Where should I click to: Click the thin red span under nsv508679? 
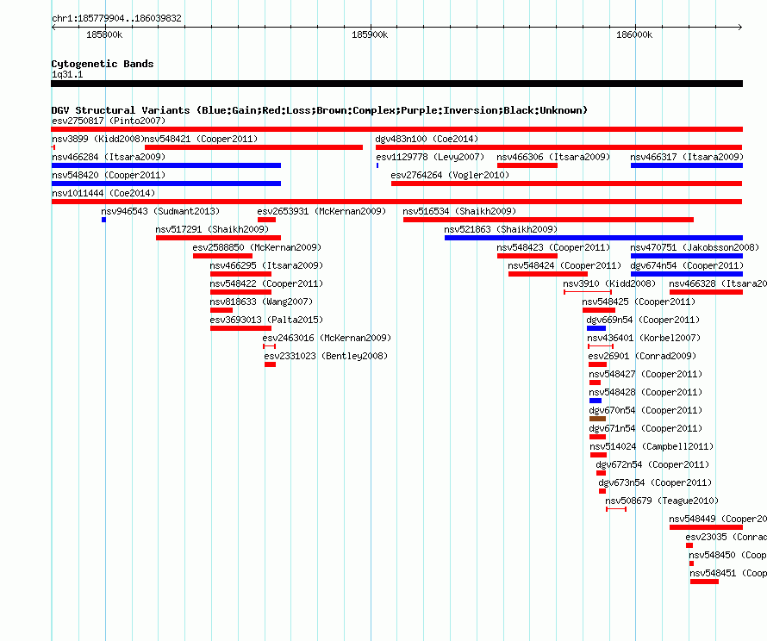click(616, 509)
